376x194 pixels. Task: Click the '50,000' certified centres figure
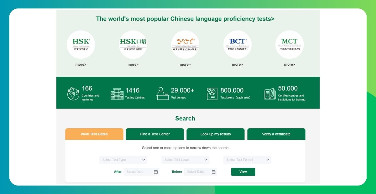tap(288, 89)
